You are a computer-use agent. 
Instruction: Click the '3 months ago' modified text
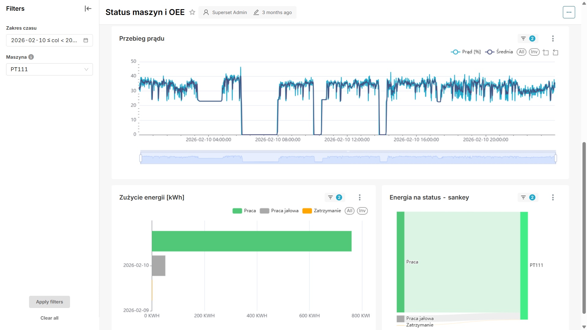tap(277, 13)
